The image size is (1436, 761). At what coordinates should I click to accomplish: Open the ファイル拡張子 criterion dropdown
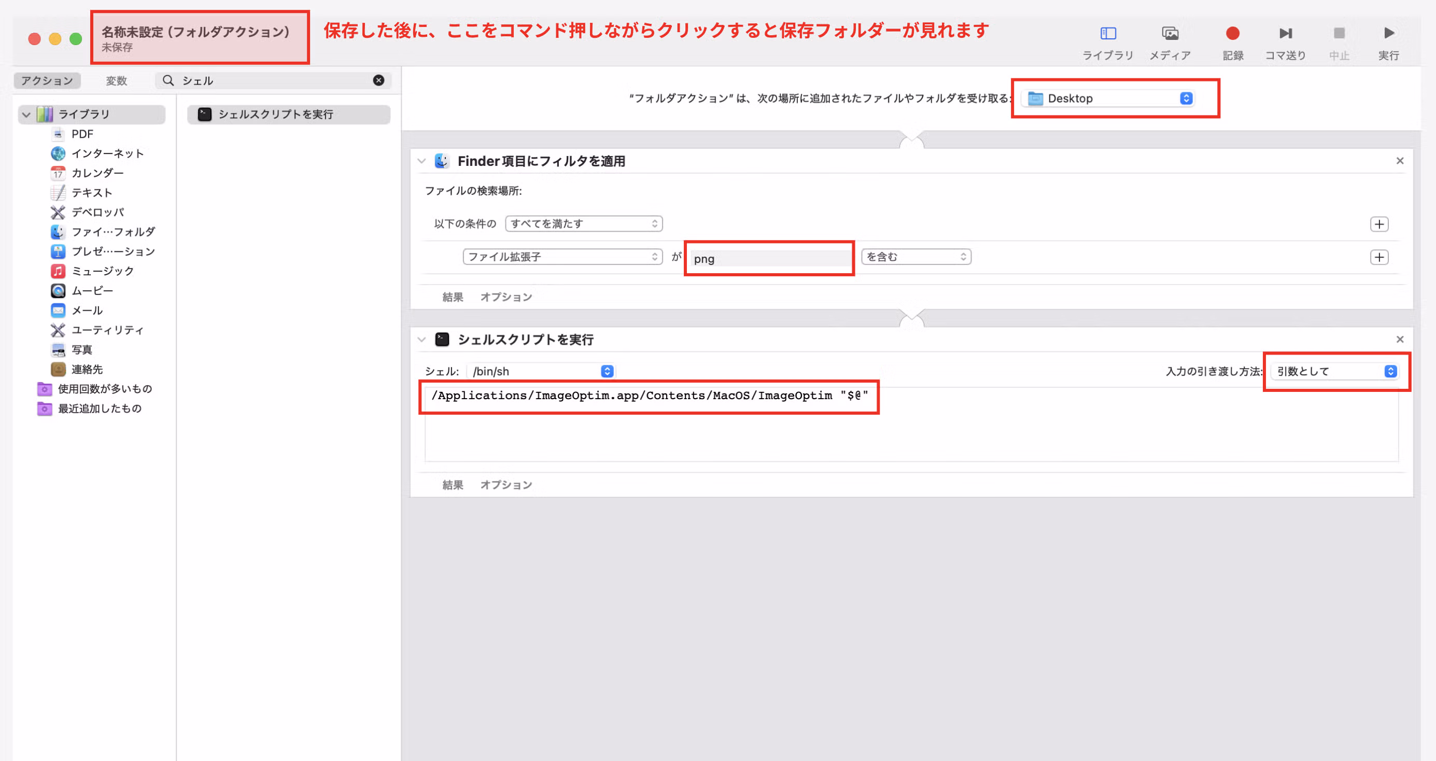(562, 257)
